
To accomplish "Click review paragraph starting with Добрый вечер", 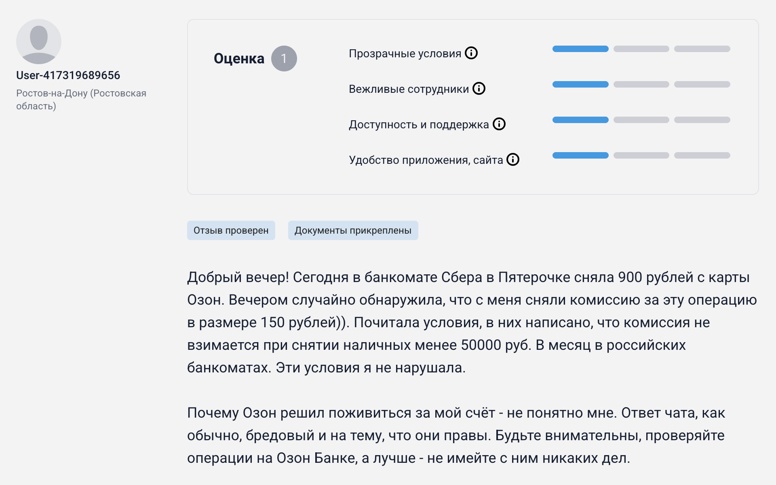I will (x=469, y=322).
